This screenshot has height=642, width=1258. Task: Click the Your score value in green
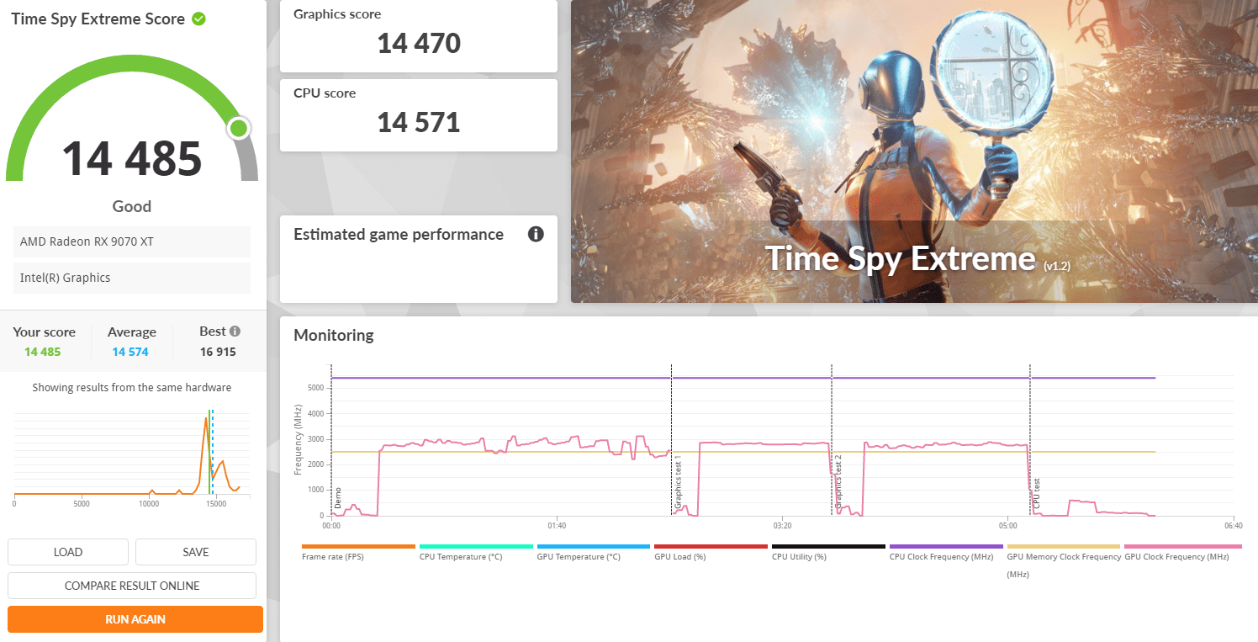(43, 352)
